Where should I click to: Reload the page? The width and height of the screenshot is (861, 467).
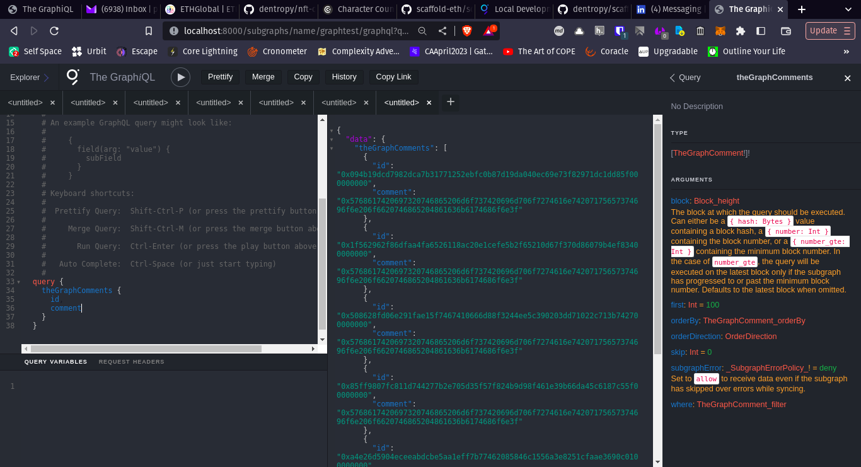54,31
